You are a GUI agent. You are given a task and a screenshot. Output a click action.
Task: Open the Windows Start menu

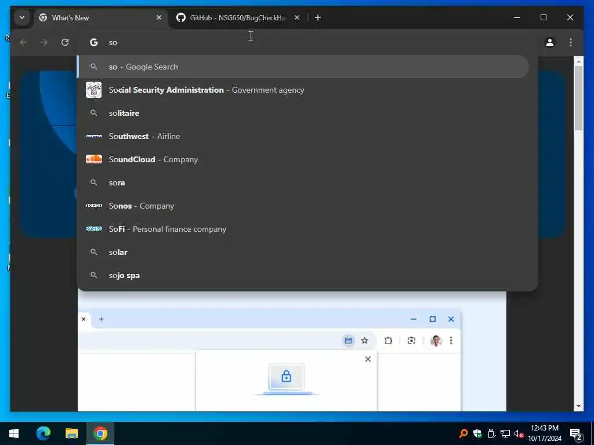click(14, 433)
